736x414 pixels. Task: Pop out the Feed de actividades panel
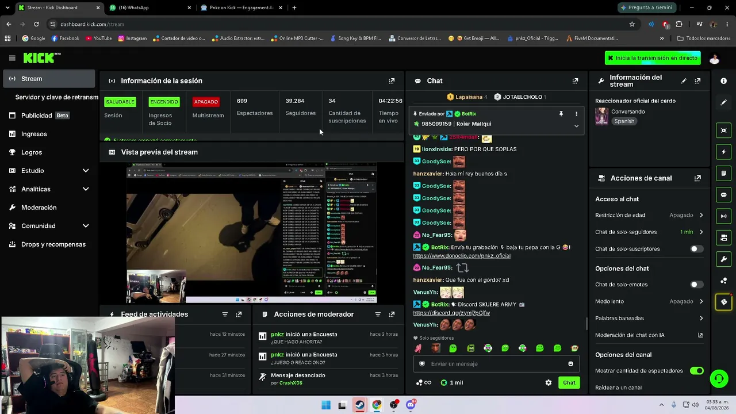pos(239,315)
